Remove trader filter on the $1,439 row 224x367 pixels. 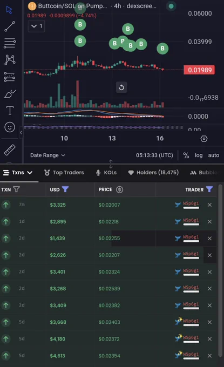[209, 238]
